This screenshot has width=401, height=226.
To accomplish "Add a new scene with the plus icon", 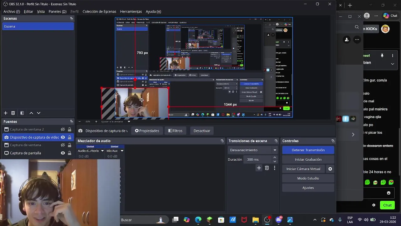I will click(5, 113).
